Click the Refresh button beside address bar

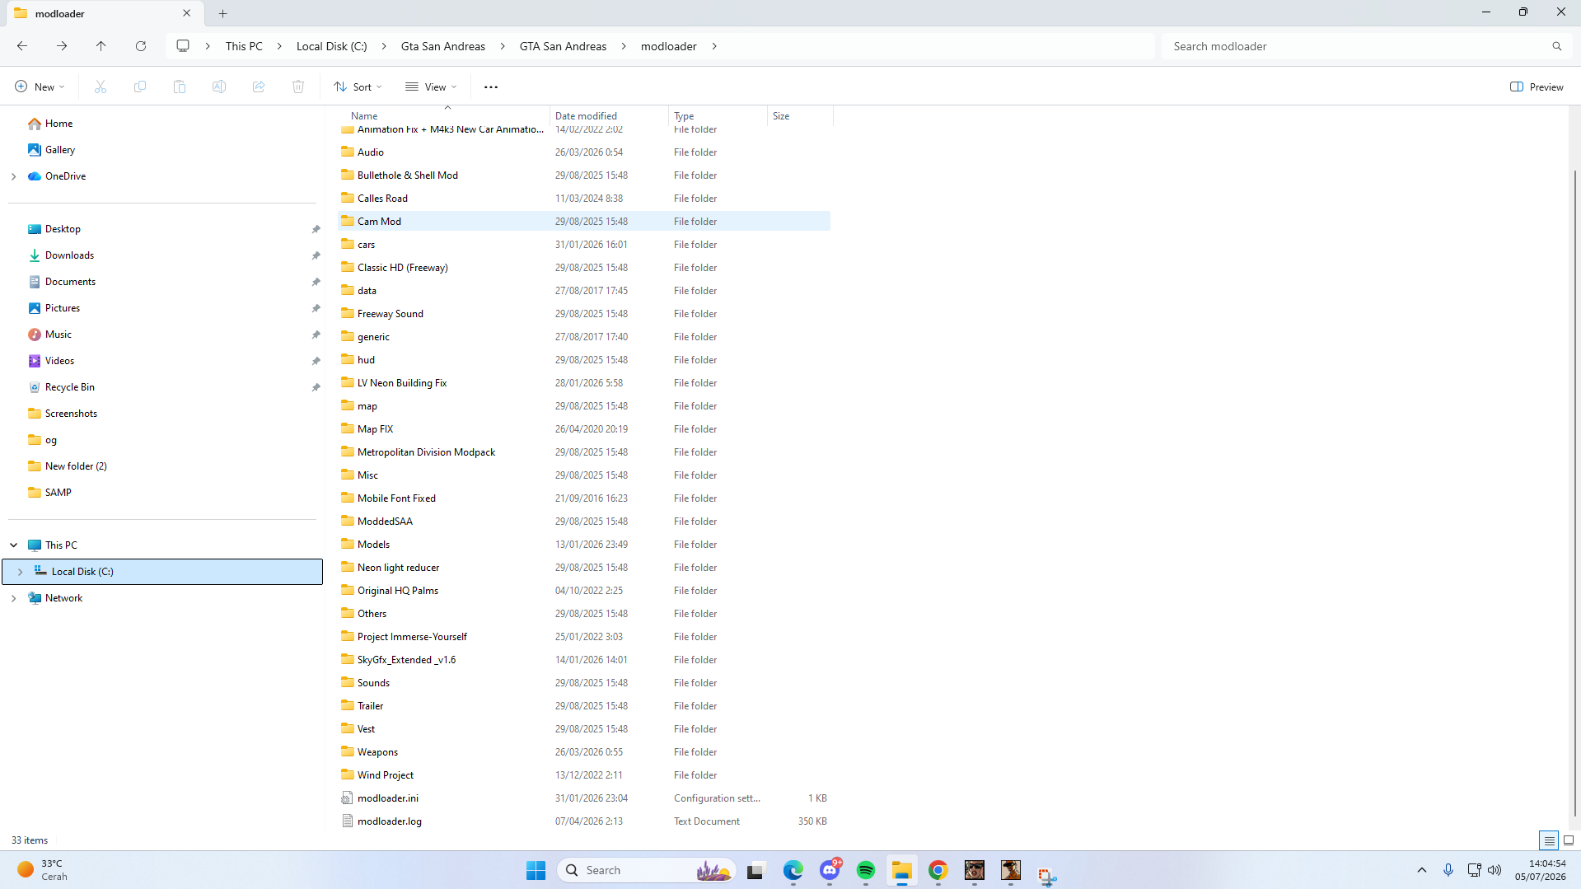click(x=141, y=46)
